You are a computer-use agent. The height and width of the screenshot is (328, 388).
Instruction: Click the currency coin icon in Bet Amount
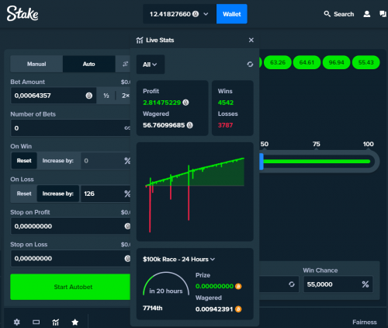click(89, 96)
